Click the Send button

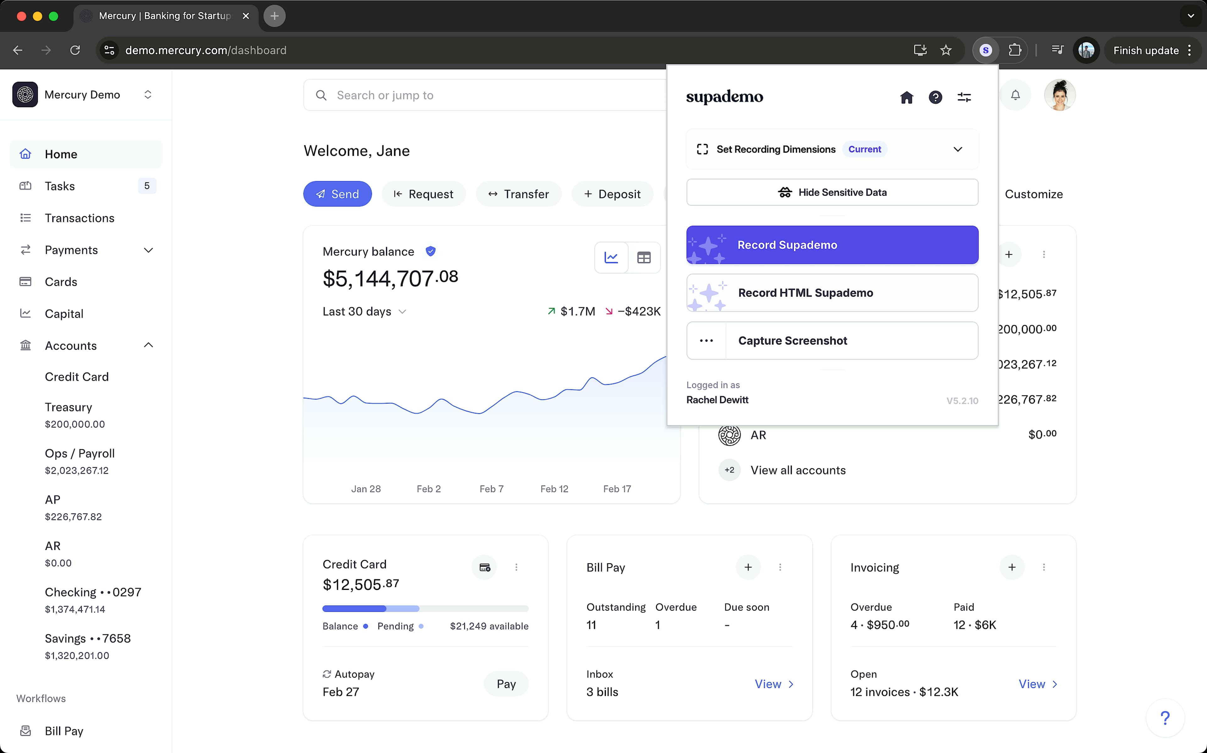tap(338, 194)
